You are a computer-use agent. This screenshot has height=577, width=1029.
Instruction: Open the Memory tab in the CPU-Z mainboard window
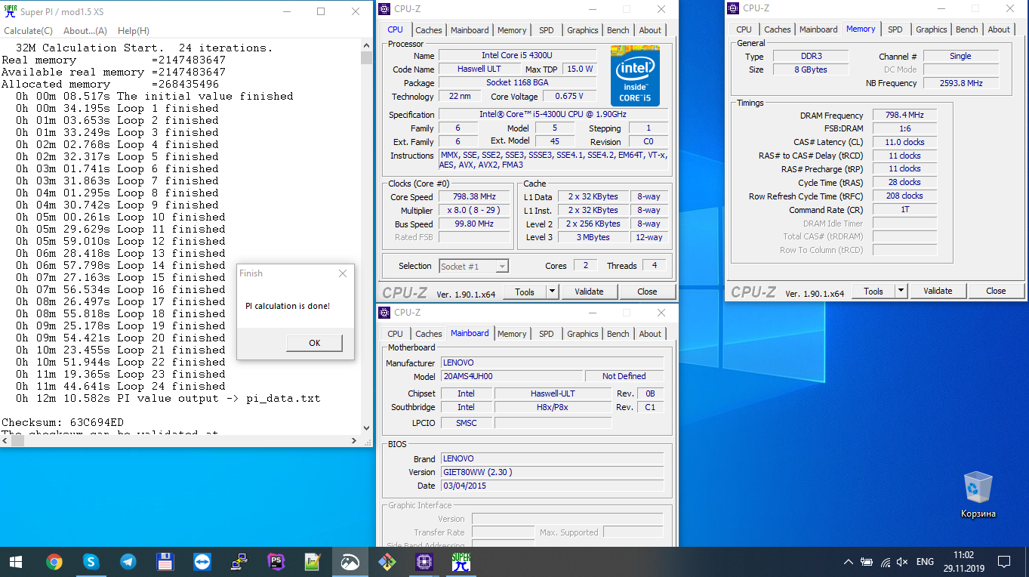pos(512,334)
